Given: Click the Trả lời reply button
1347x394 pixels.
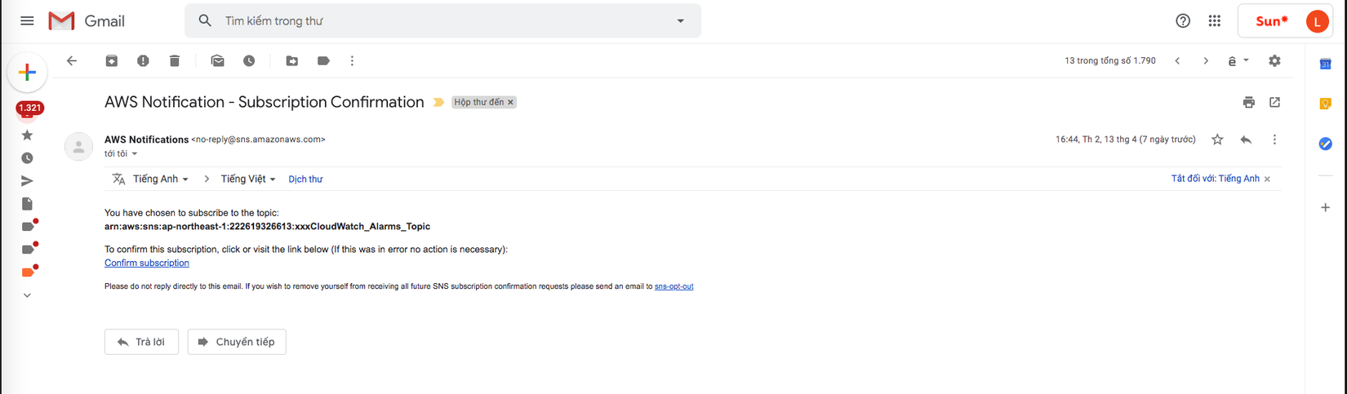Looking at the screenshot, I should [141, 342].
